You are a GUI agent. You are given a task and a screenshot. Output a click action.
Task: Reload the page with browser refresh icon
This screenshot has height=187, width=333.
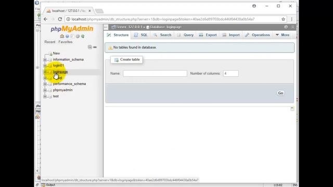click(60, 19)
